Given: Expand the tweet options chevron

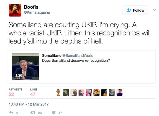Looking at the screenshot, I should 154,10.
